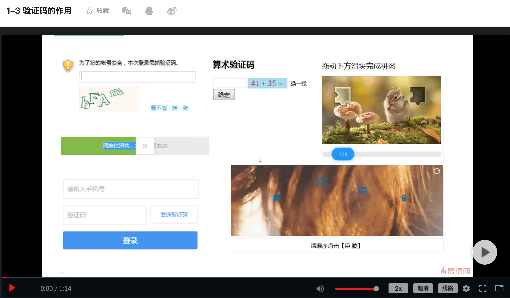Click the 看不清，换一张 link
The image size is (510, 298).
click(x=169, y=108)
